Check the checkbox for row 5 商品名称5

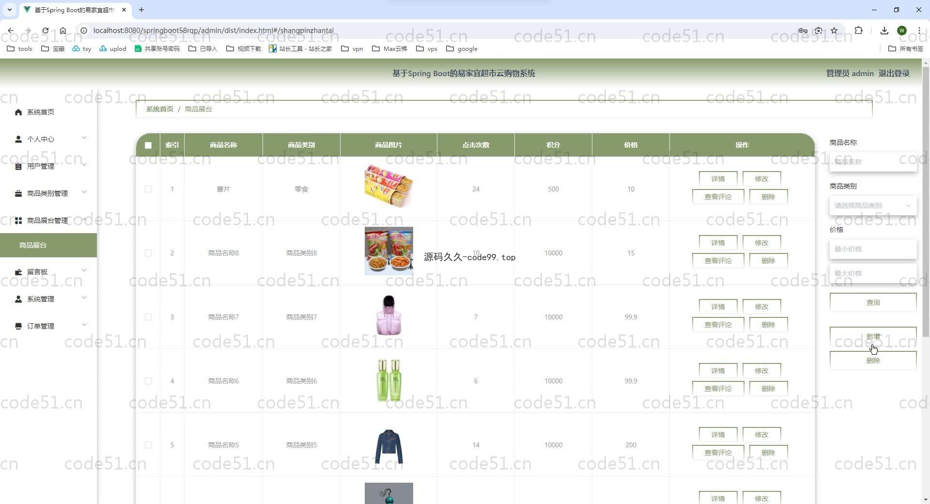click(148, 445)
